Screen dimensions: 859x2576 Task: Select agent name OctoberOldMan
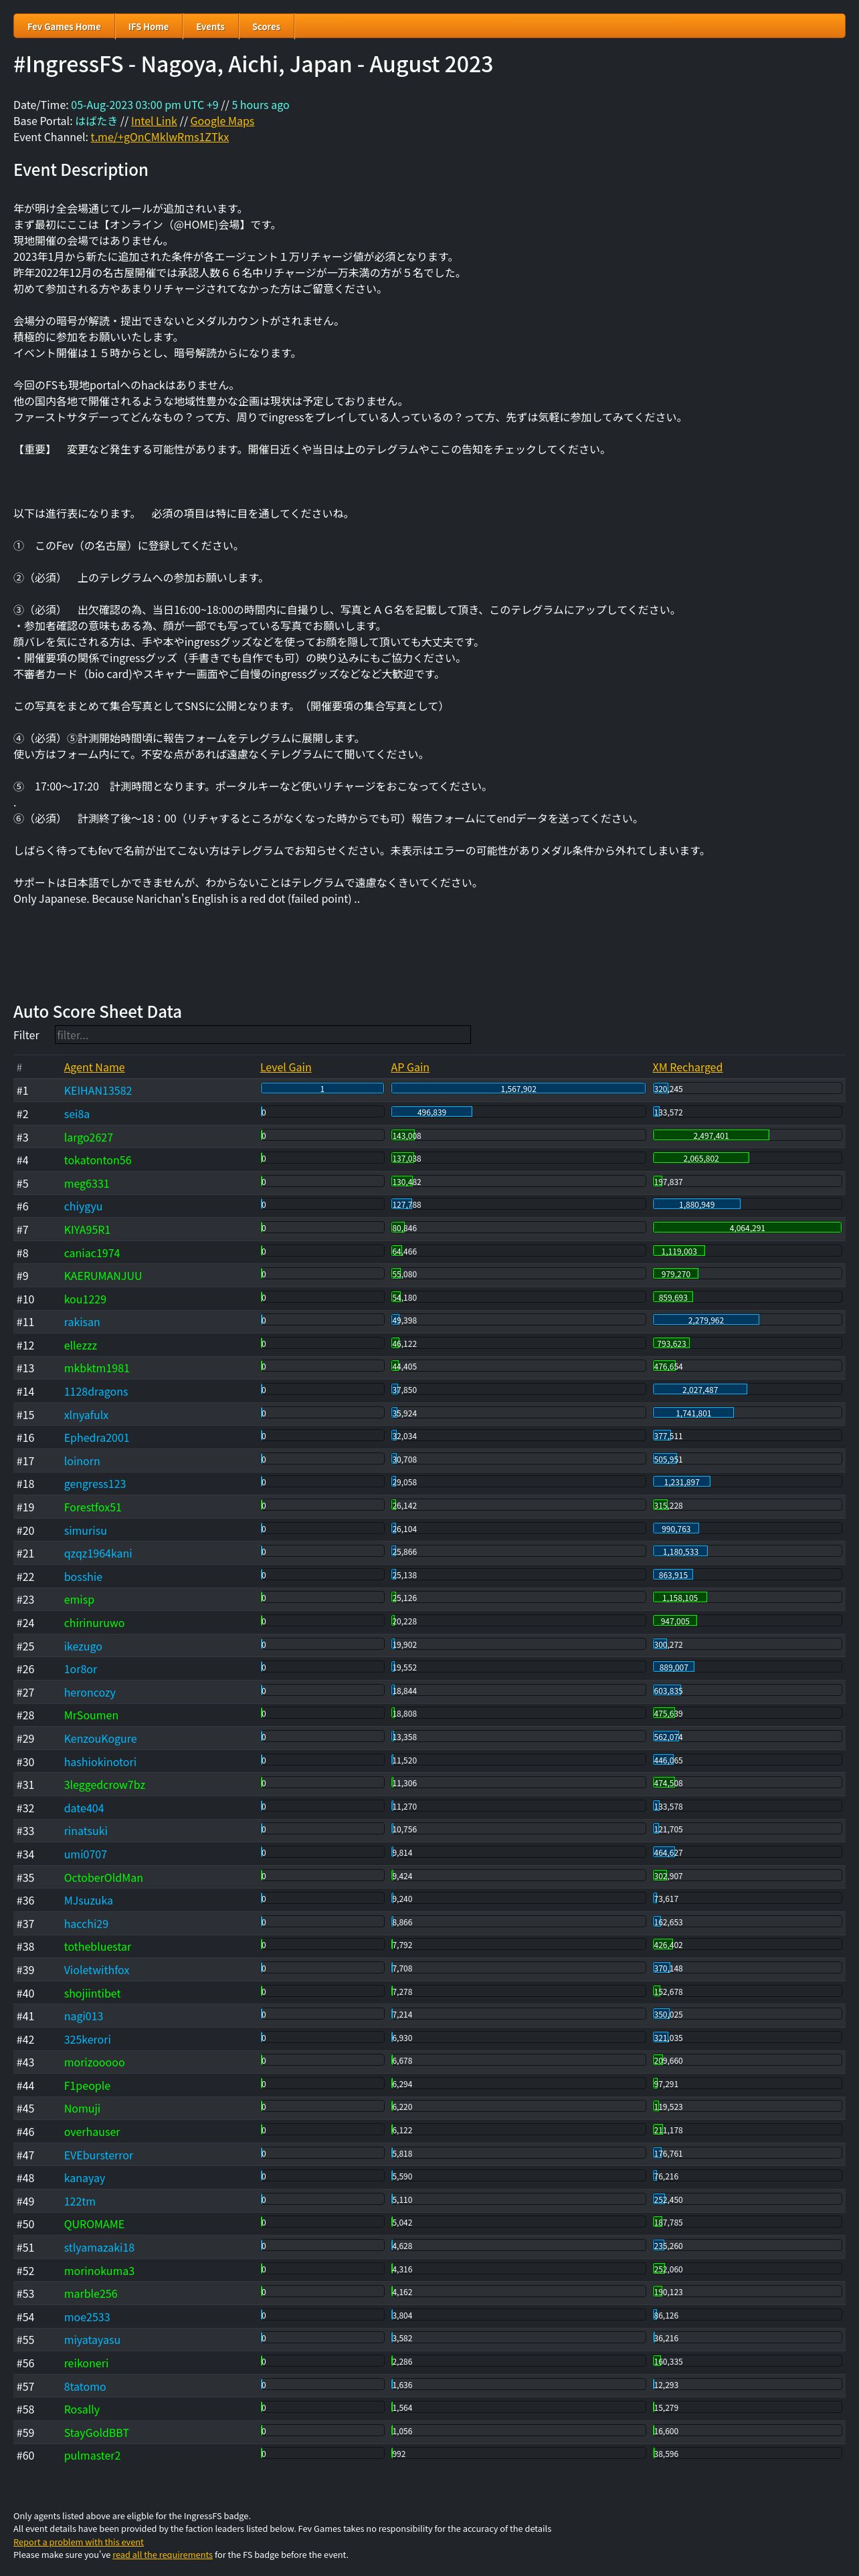click(103, 1878)
